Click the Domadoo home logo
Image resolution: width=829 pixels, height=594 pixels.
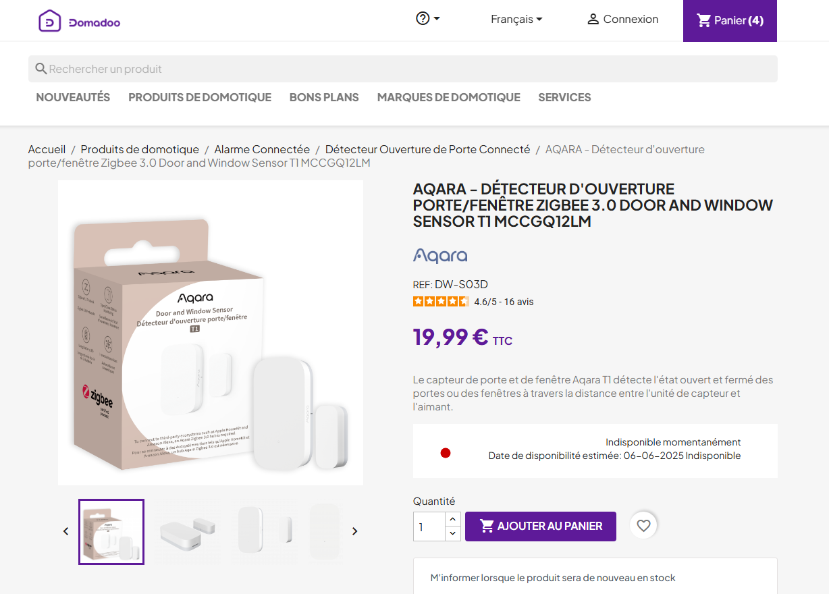coord(80,21)
